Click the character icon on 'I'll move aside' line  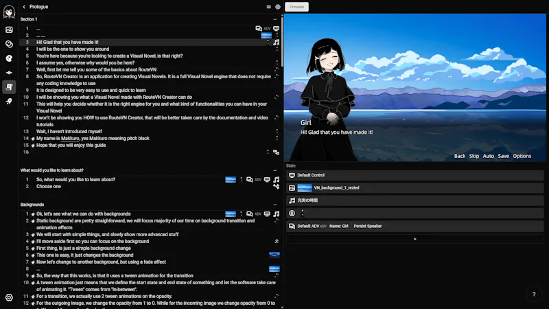277,242
